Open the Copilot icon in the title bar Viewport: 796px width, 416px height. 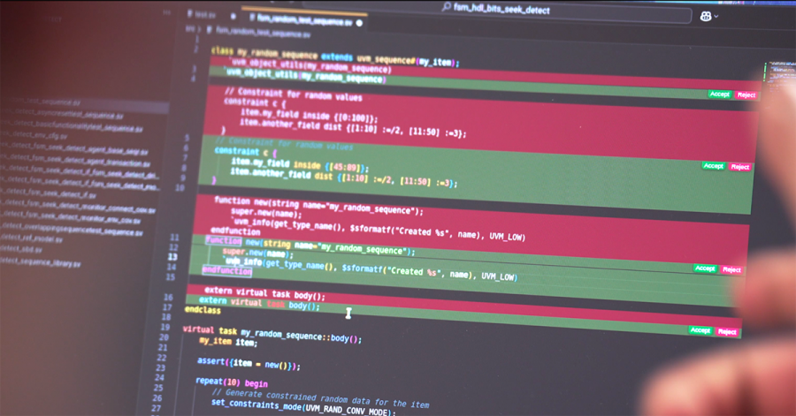[706, 16]
